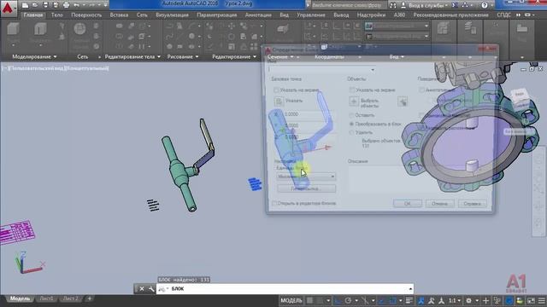Close the command line with its X icon
The image size is (547, 307).
[x=142, y=289]
